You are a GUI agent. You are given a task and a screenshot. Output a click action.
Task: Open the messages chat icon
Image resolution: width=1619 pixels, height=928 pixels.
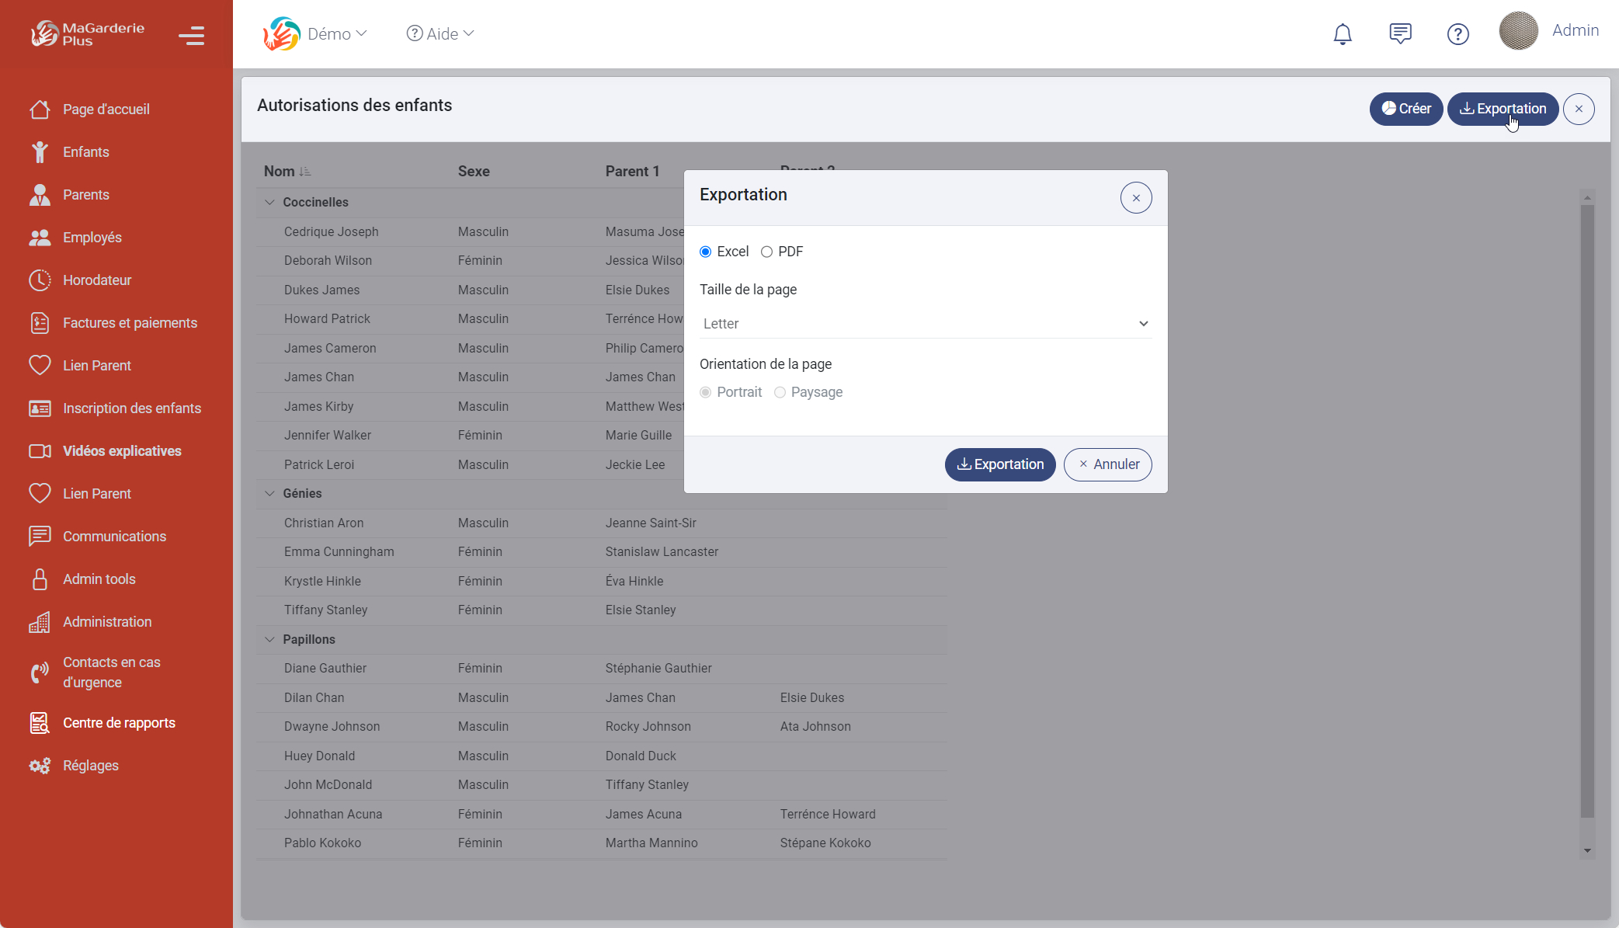click(1400, 34)
